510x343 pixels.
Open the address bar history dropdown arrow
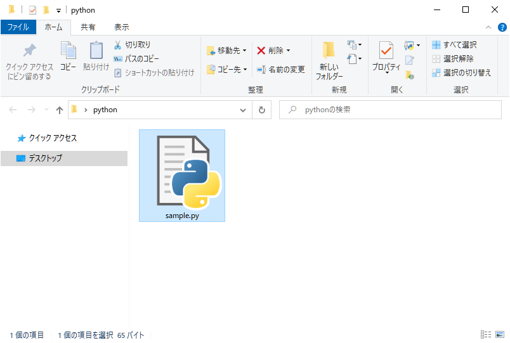click(x=243, y=110)
